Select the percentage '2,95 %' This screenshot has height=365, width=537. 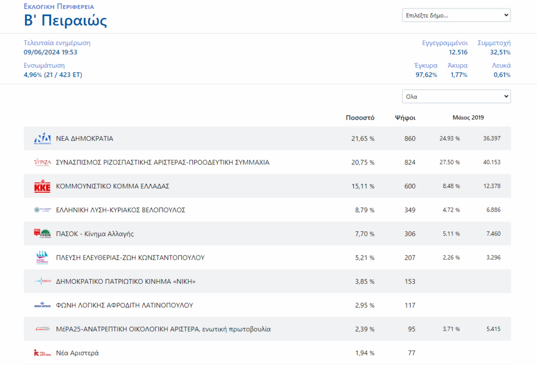365,305
